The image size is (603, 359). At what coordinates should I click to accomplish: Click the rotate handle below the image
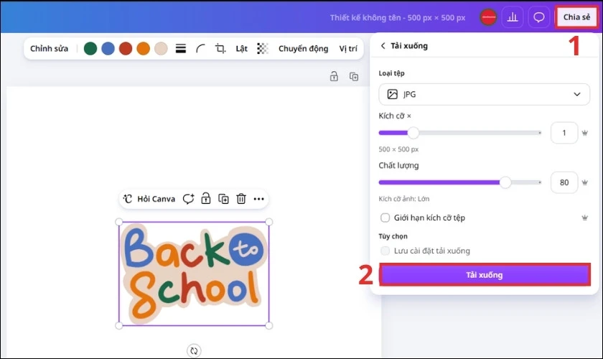tap(194, 350)
